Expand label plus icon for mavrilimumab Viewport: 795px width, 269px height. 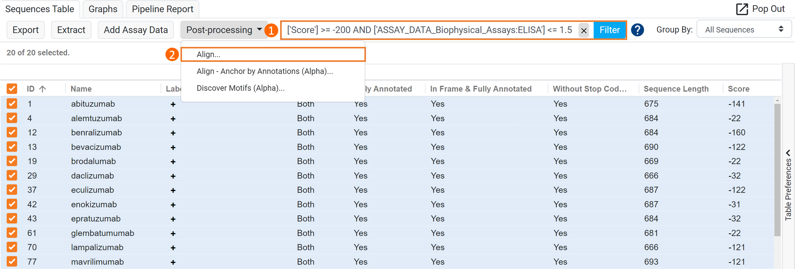(173, 262)
